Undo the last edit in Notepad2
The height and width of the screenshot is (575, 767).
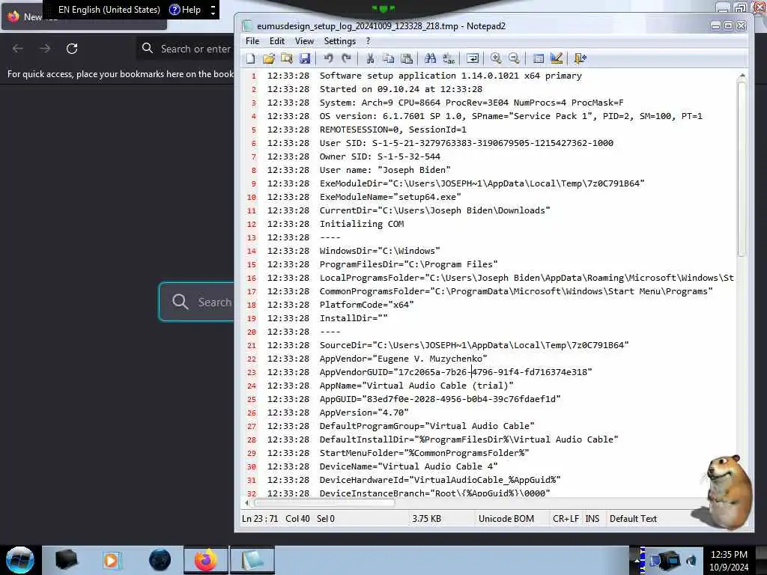(328, 58)
